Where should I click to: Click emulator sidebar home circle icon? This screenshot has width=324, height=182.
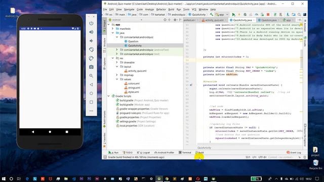(x=91, y=93)
